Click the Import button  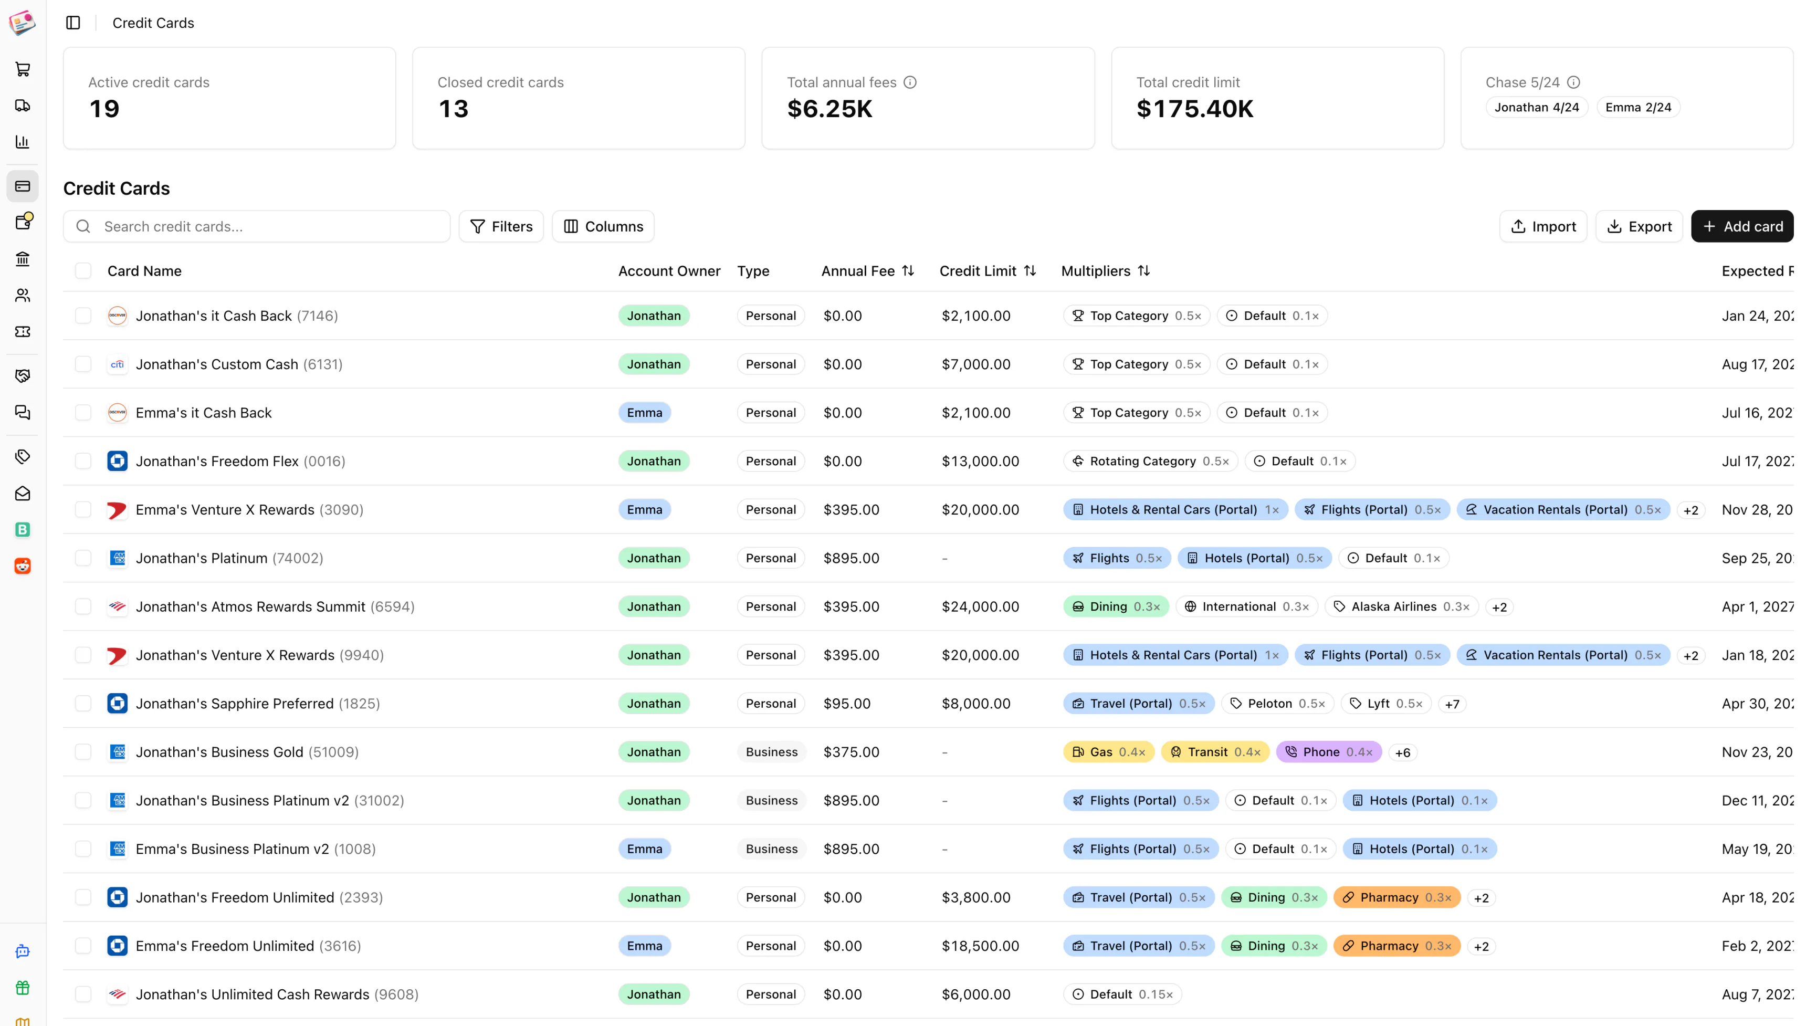coord(1542,226)
